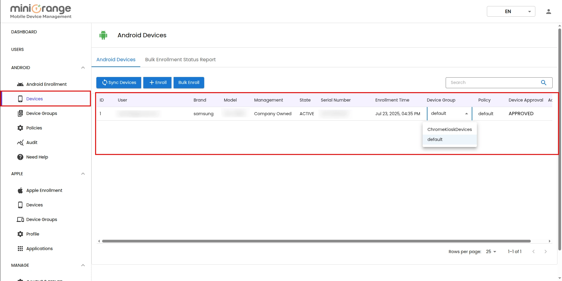Switch to Bulk Enrollment Status Report tab
Screen dimensions: 562x281
point(180,60)
